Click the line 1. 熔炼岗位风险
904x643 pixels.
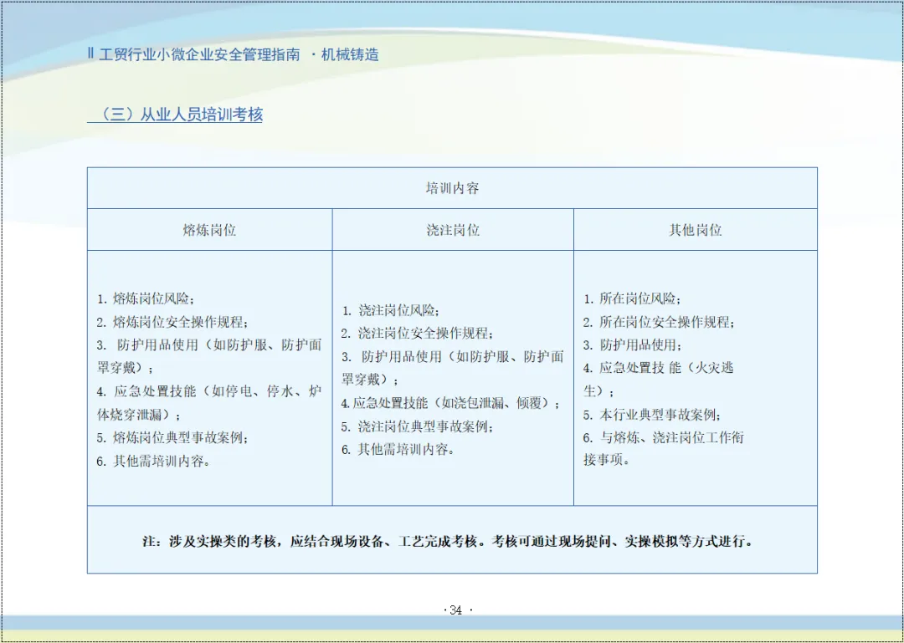click(x=146, y=299)
